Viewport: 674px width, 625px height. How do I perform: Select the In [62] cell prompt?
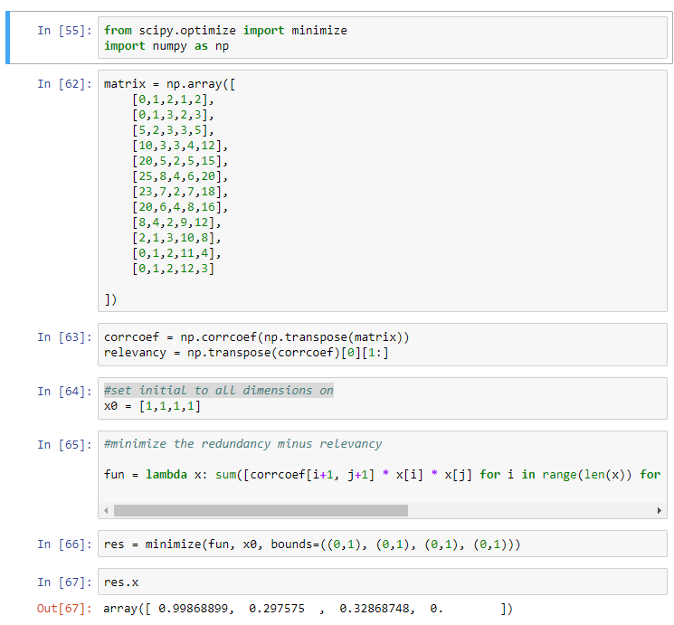click(x=64, y=84)
